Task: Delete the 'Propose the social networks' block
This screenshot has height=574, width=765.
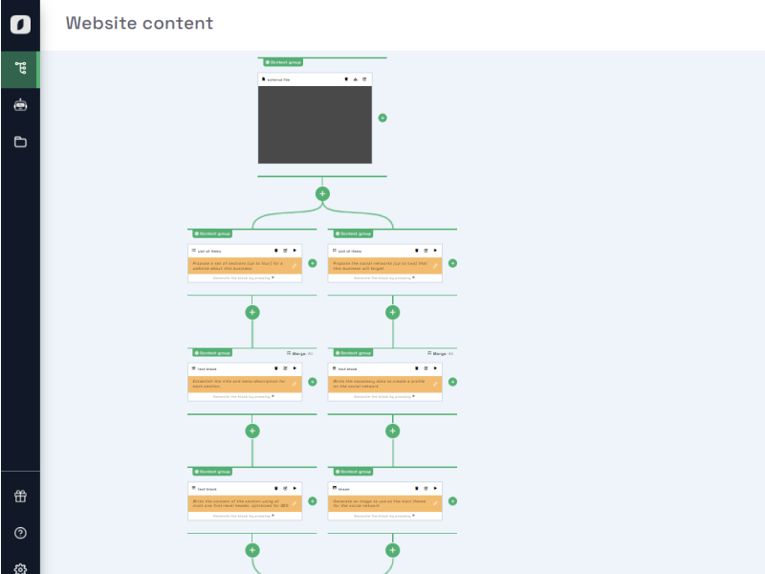Action: click(416, 251)
